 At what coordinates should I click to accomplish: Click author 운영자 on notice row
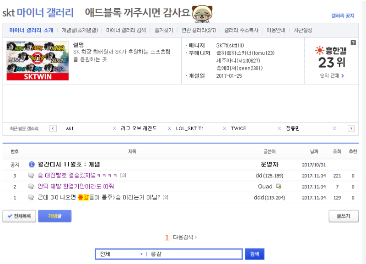[x=269, y=164]
